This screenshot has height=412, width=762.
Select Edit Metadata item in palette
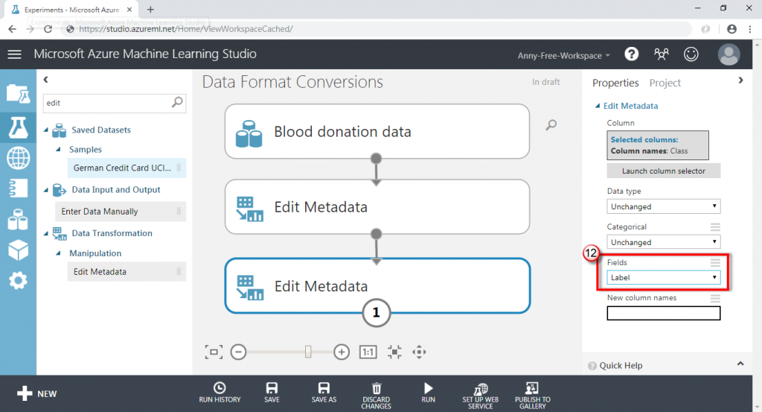coord(127,272)
